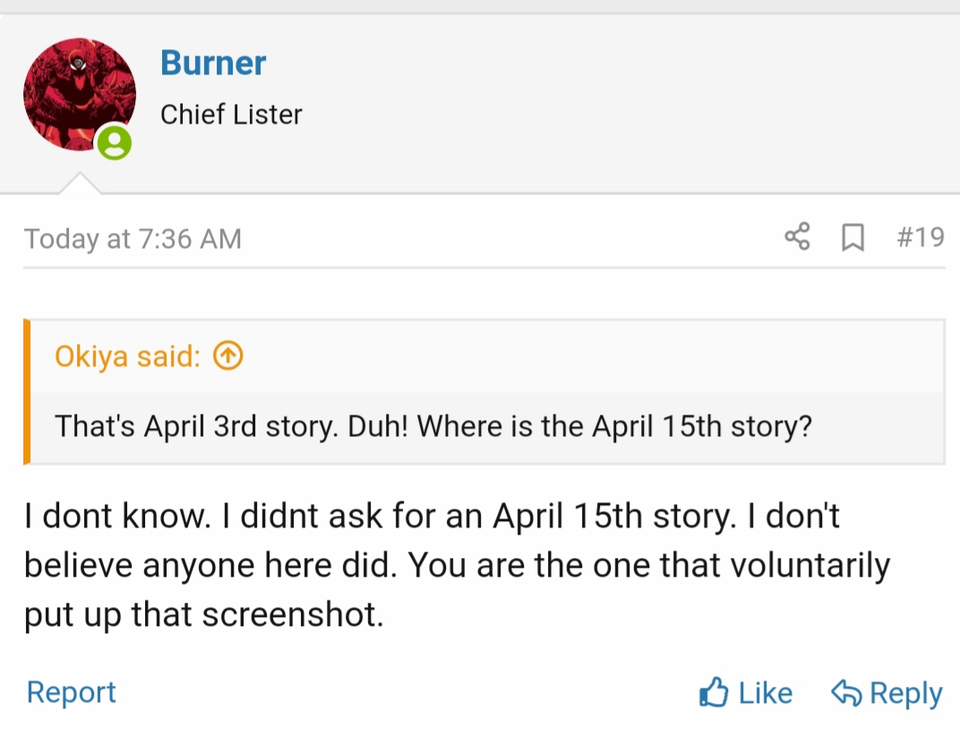Jump to Okiya's original post via up-arrow icon
960x746 pixels.
pos(228,356)
